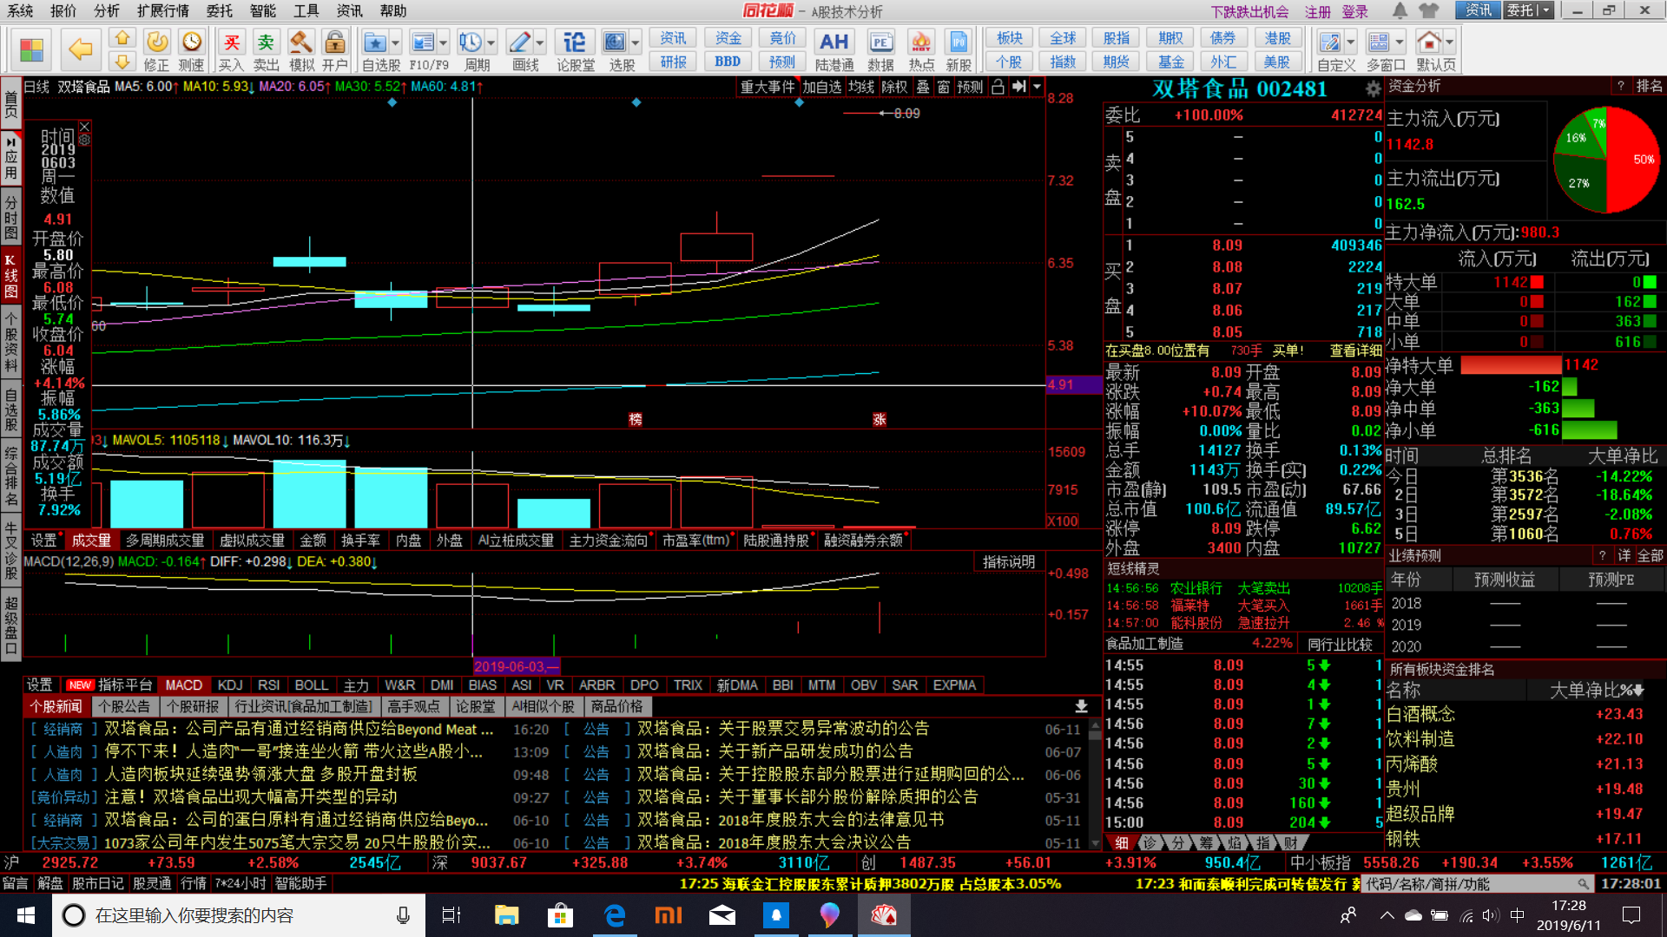Click the 净特大单 red net inflow bar

[1511, 365]
